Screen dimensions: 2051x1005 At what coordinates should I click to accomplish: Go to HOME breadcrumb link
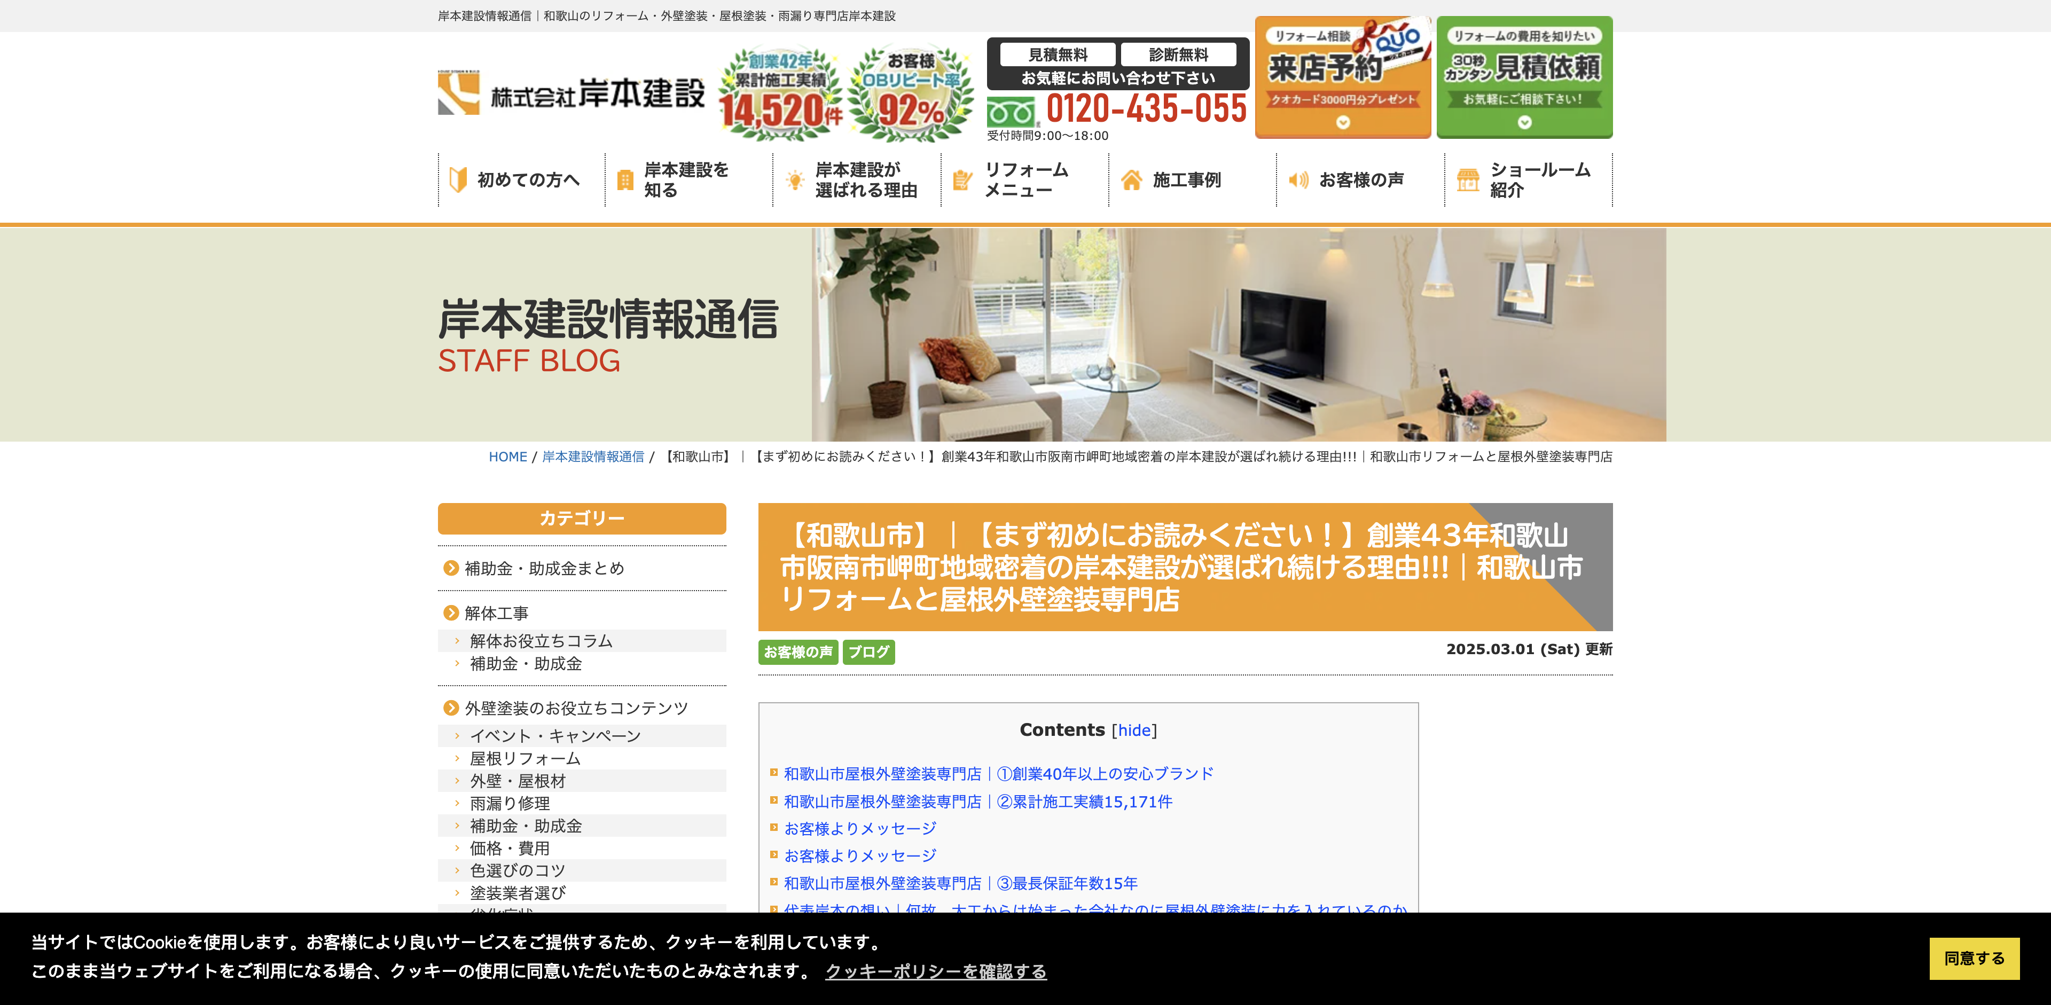pyautogui.click(x=507, y=457)
